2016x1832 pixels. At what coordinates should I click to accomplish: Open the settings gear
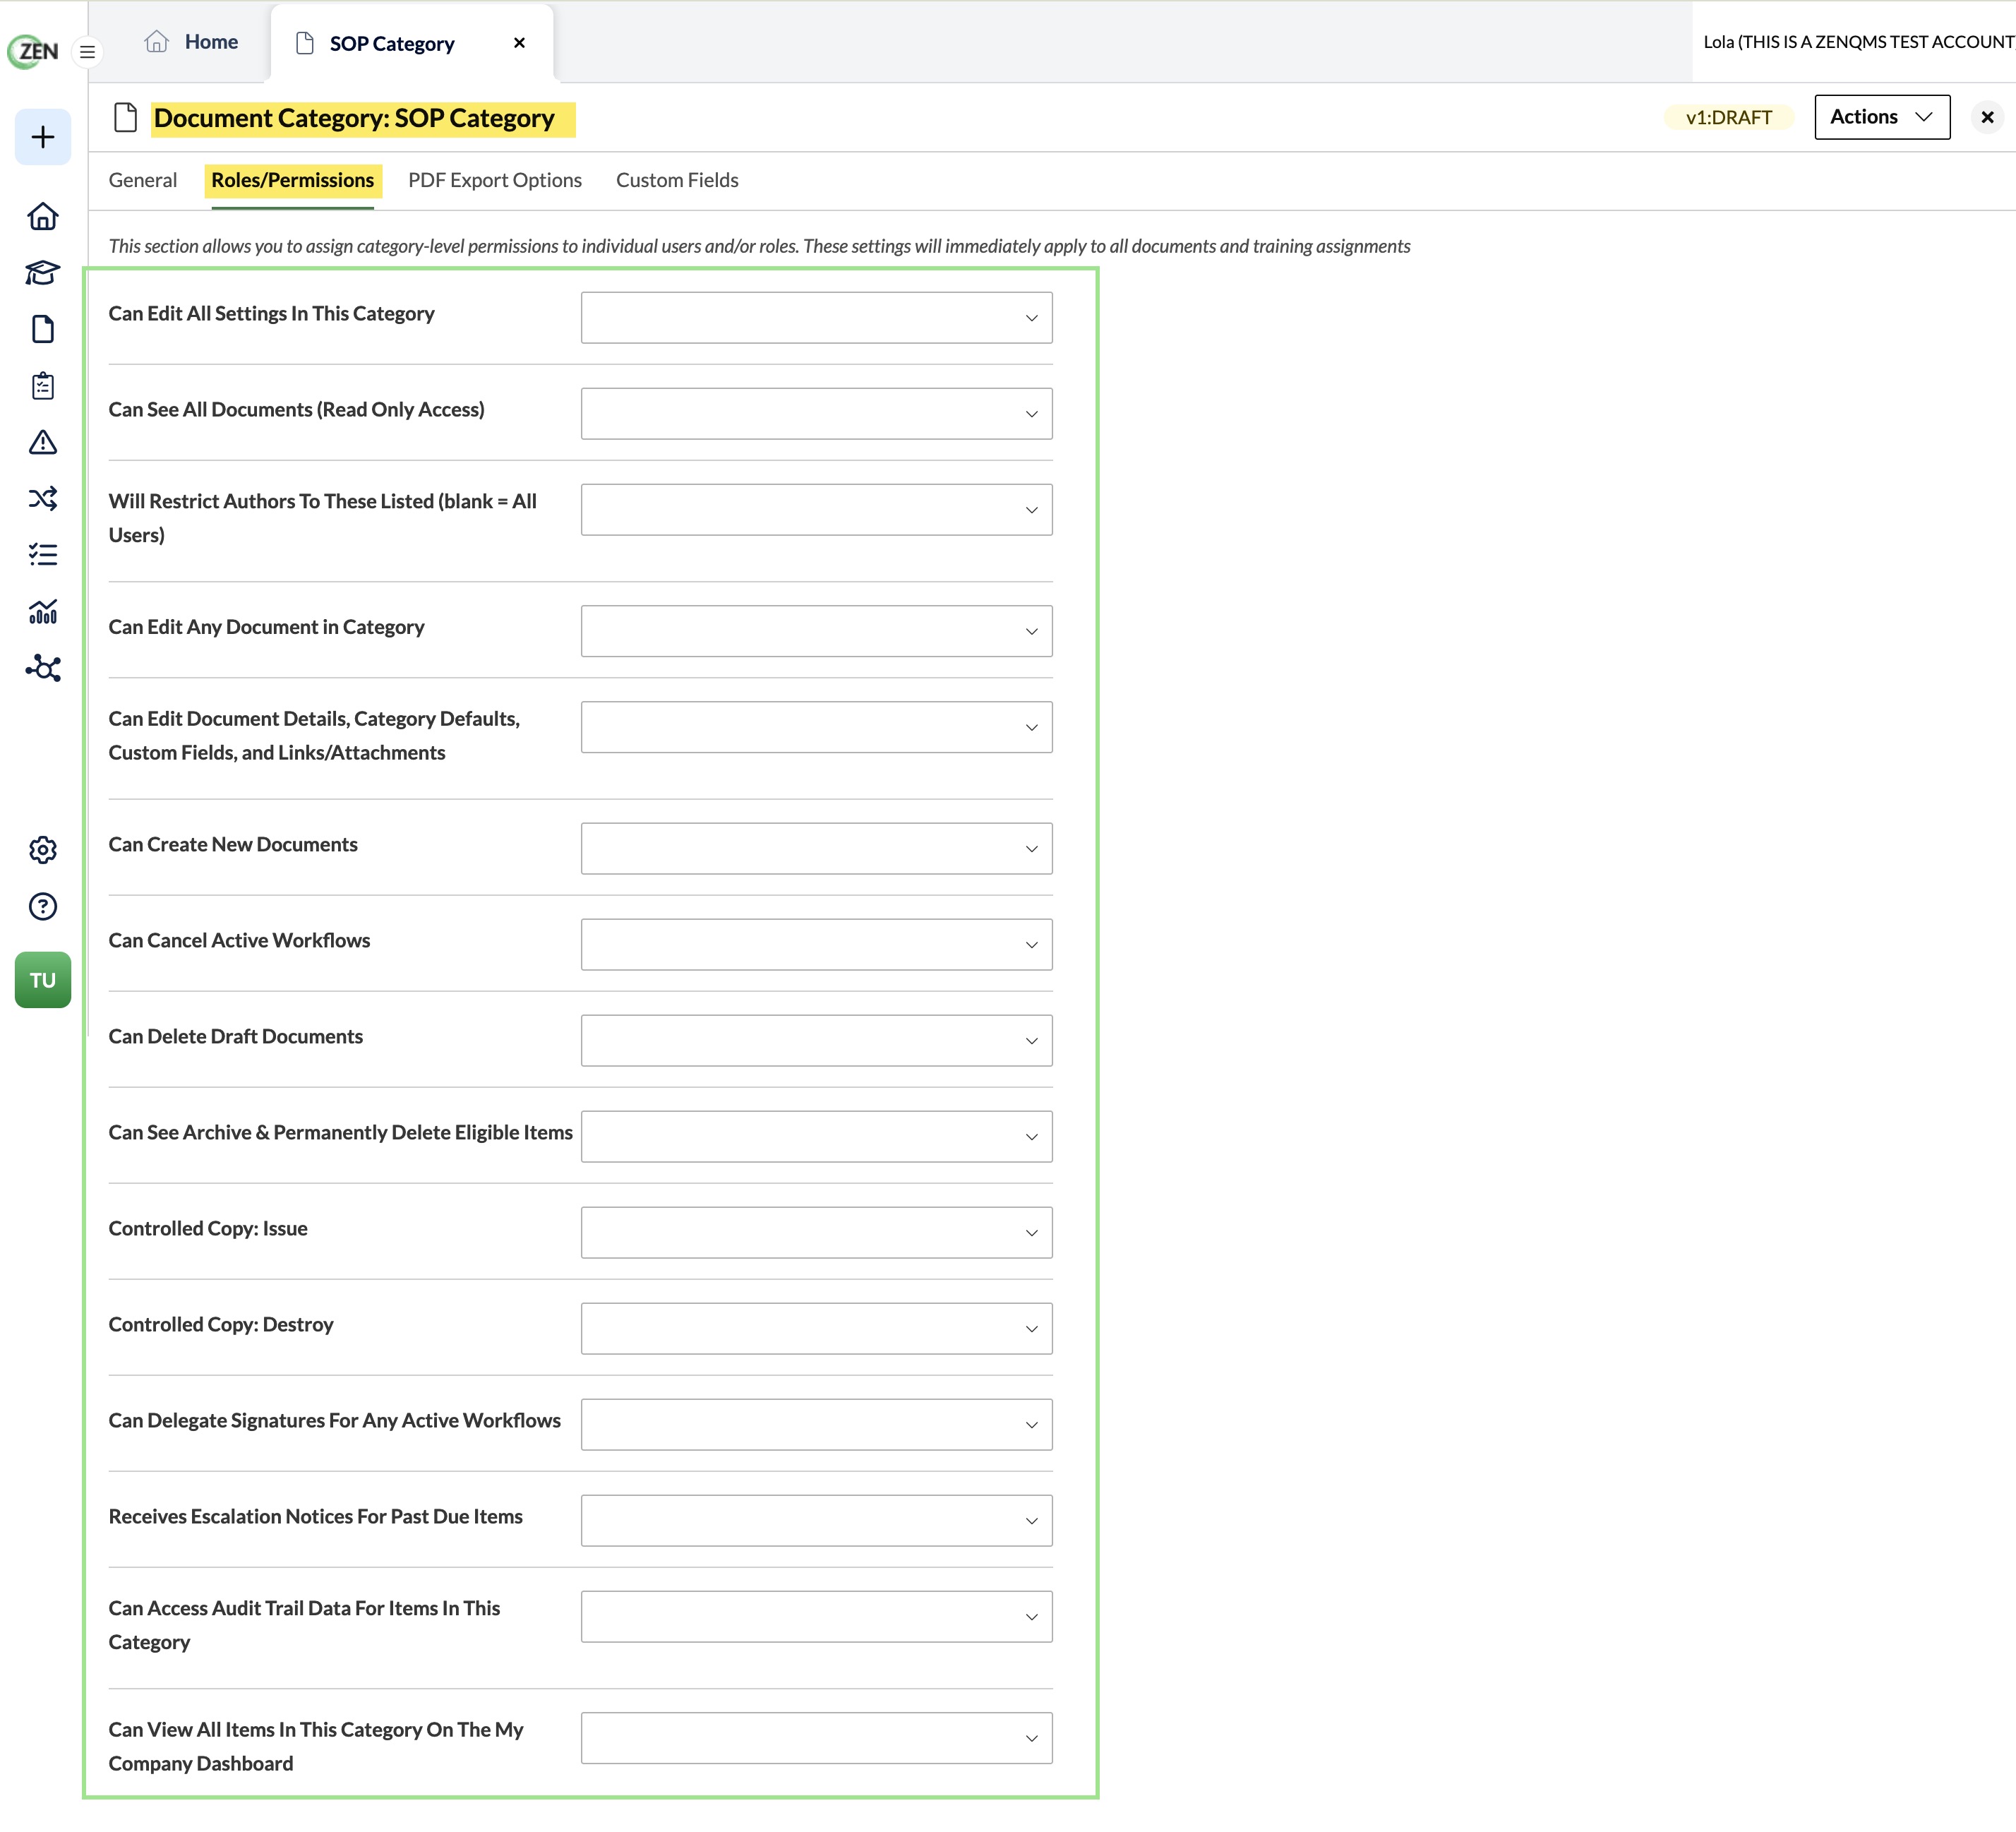[x=43, y=850]
